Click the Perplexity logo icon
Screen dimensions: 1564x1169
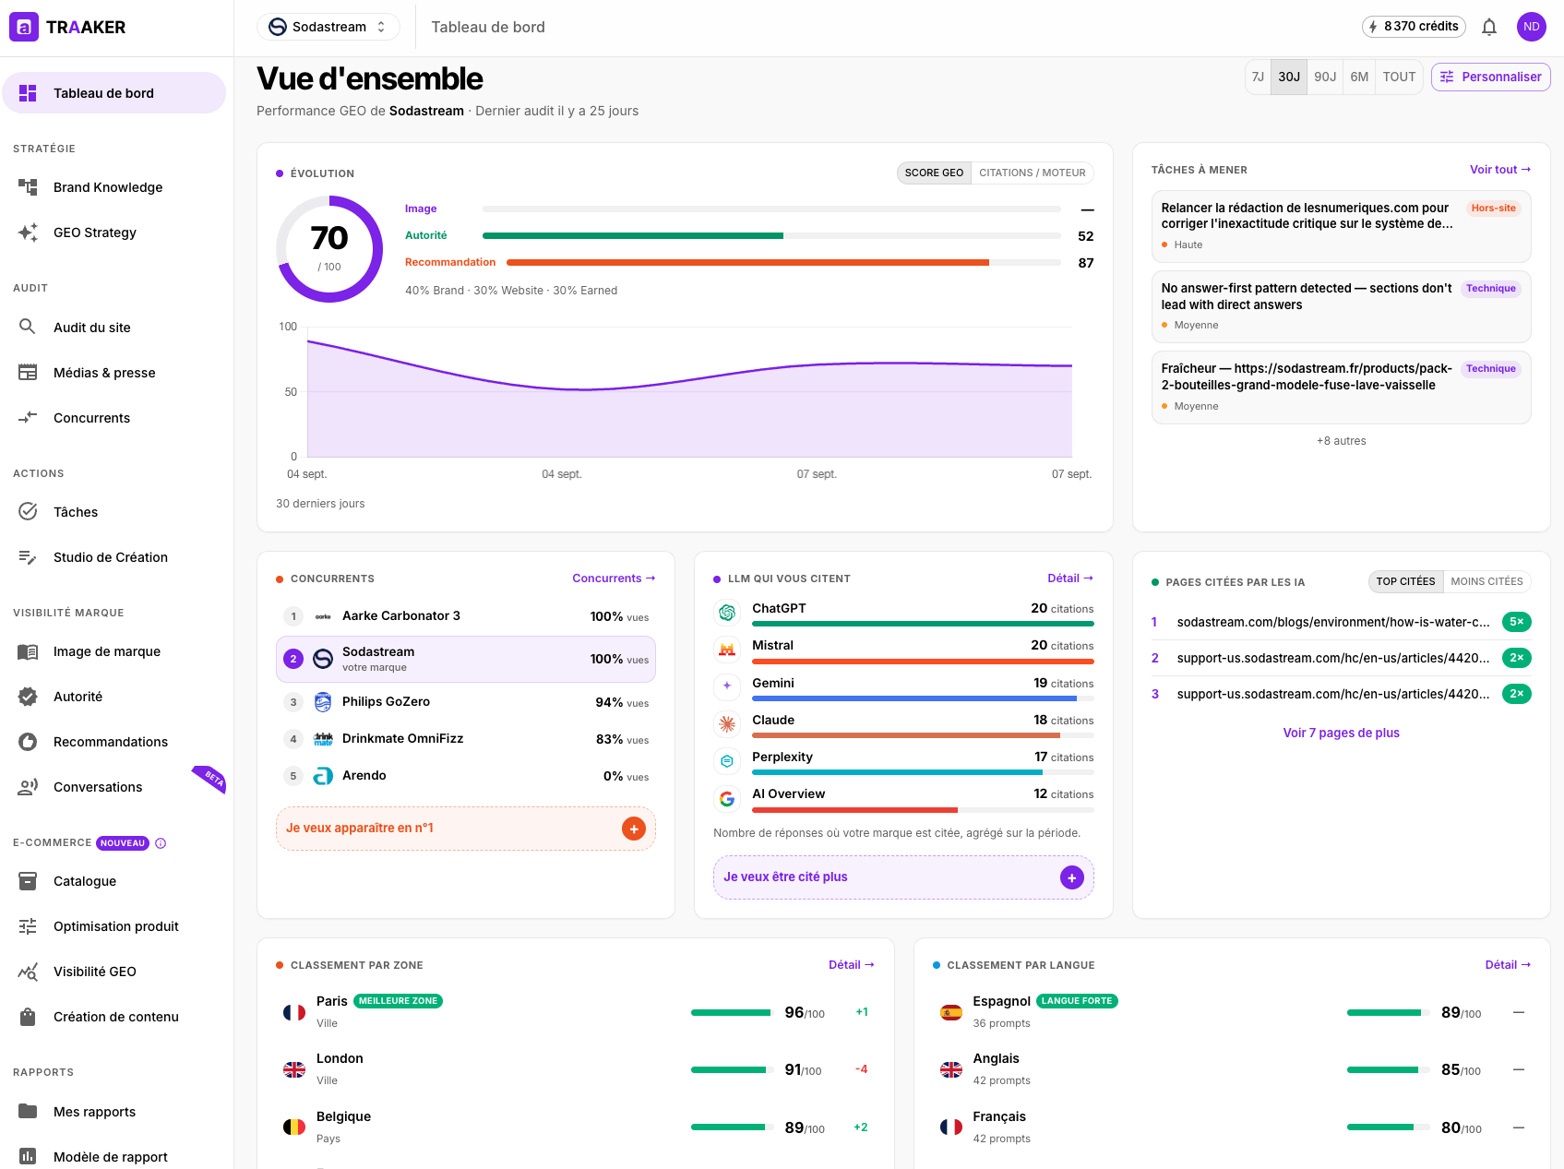(x=727, y=761)
